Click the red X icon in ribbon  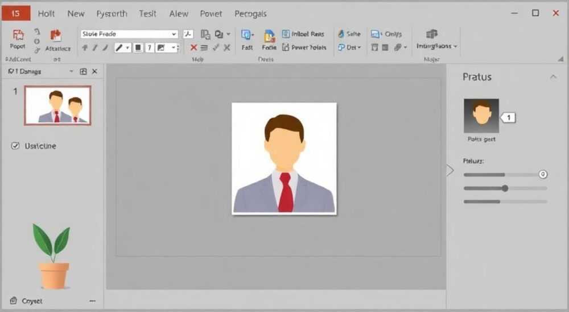tap(194, 48)
